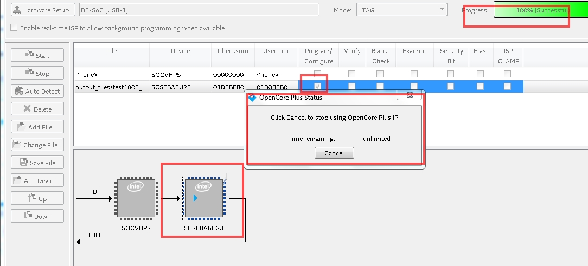The image size is (588, 266).
Task: Toggle Erase checkbox for 5CSEBA6U23 row
Action: (481, 86)
